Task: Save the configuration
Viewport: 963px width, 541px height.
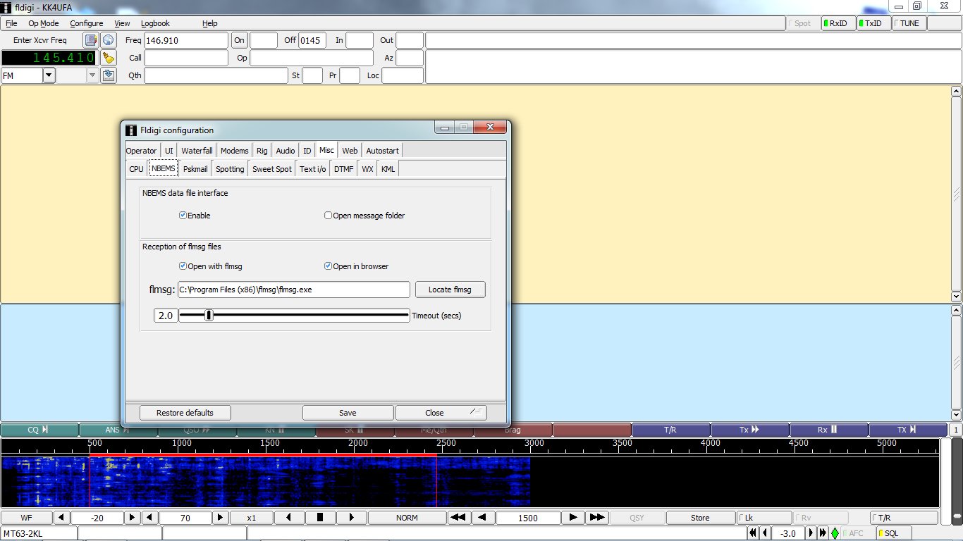Action: tap(348, 413)
